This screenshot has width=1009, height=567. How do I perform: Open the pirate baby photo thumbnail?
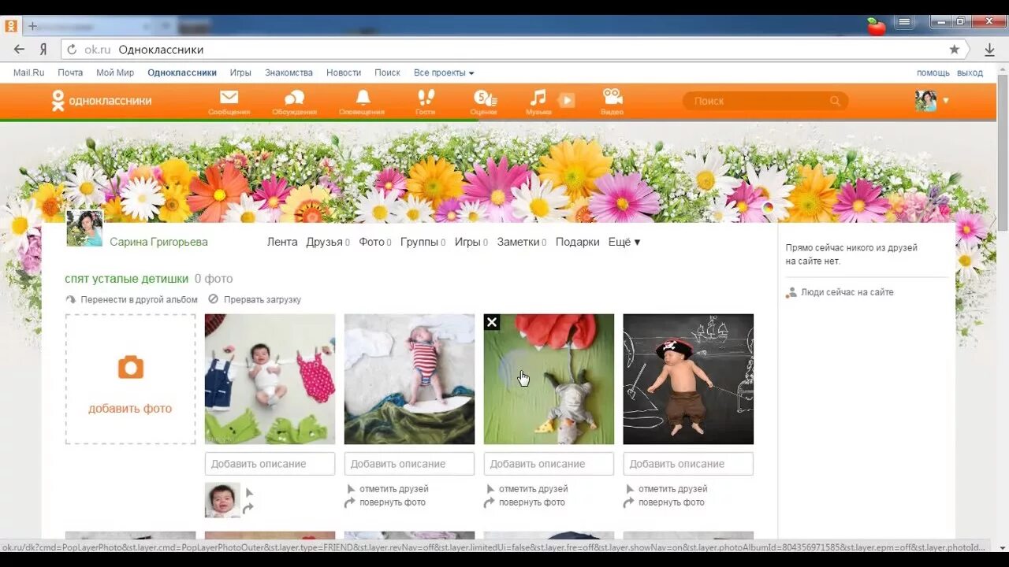688,379
